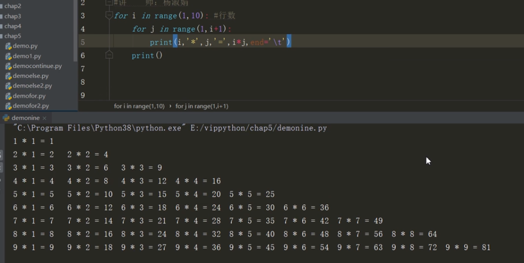524x263 pixels.
Task: Click line number 9 in the gutter
Action: click(83, 95)
